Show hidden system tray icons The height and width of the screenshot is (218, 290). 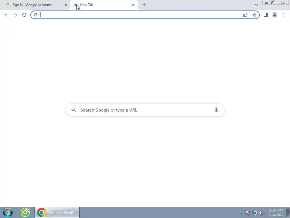[241, 213]
